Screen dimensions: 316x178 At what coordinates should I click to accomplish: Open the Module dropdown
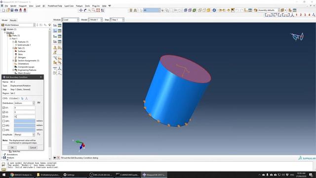point(70,20)
